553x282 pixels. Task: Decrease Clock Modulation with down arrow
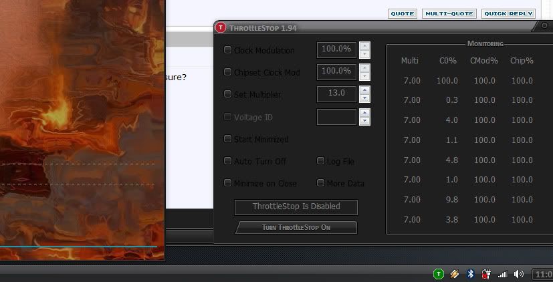click(x=364, y=54)
